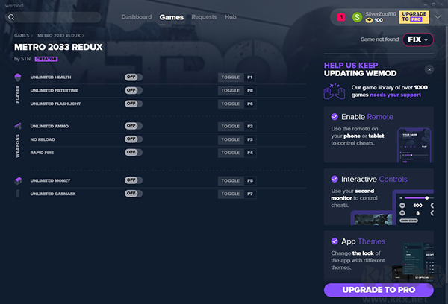
Task: Click the Unlimited Health label
Action: point(51,77)
